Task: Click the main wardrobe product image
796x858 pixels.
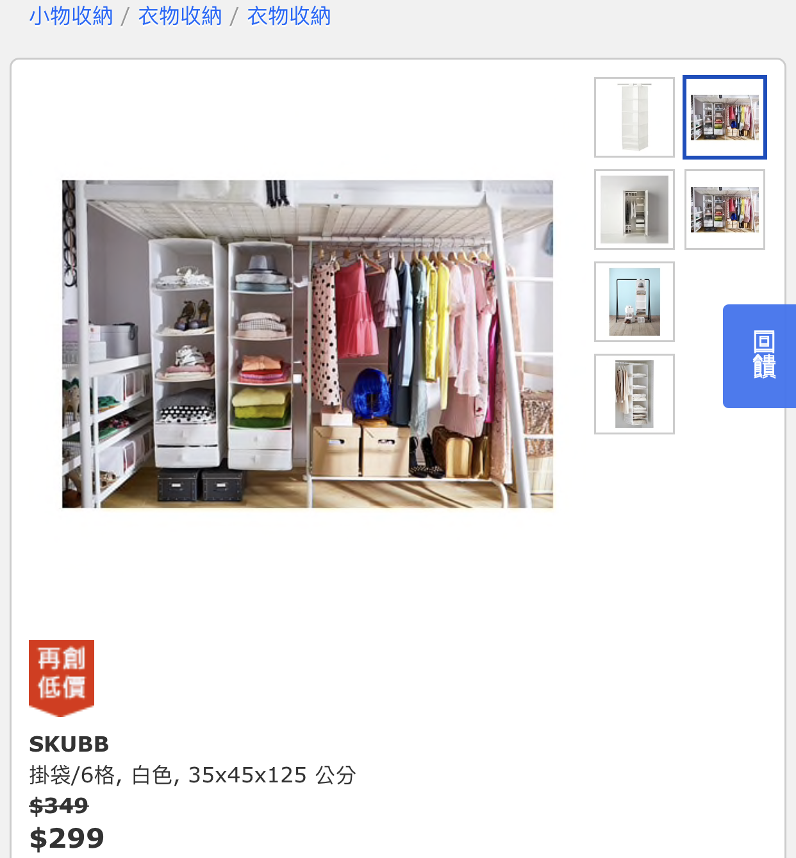Action: [x=308, y=344]
